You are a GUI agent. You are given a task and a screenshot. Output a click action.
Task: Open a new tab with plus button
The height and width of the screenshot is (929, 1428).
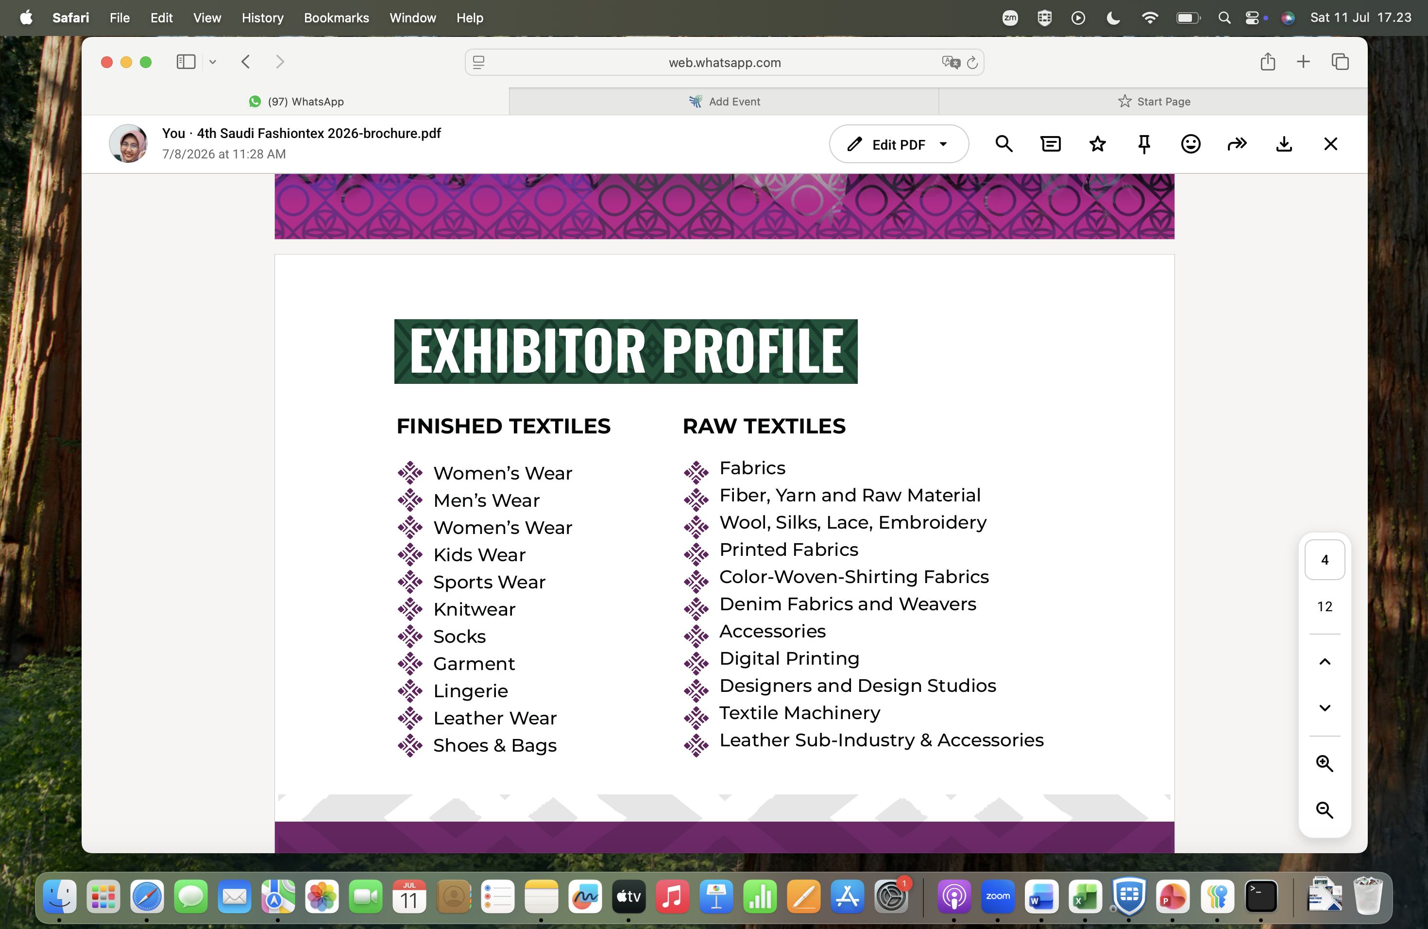tap(1303, 62)
